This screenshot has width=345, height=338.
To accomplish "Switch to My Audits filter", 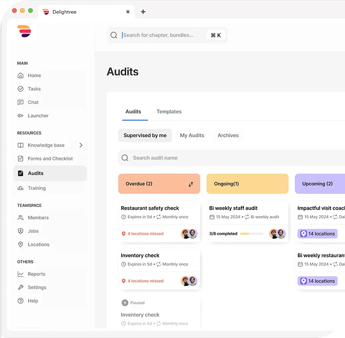I will click(192, 135).
